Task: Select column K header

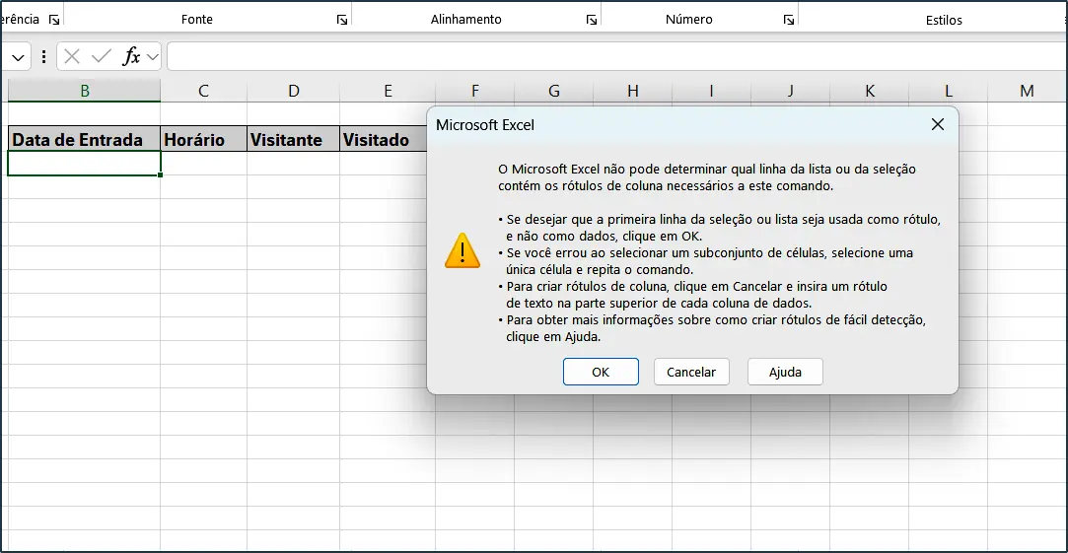Action: point(869,91)
